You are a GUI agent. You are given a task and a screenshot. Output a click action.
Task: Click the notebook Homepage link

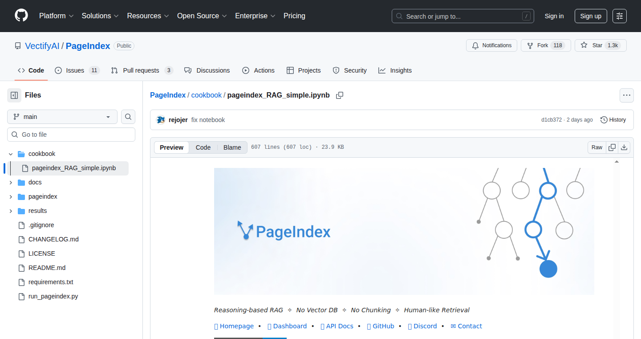[x=234, y=326]
